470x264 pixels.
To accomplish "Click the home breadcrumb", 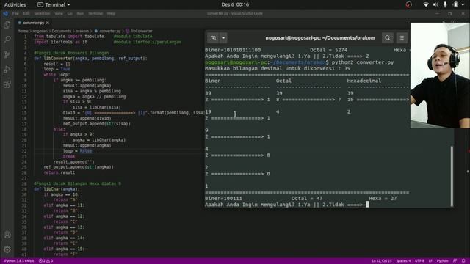I will pos(23,31).
